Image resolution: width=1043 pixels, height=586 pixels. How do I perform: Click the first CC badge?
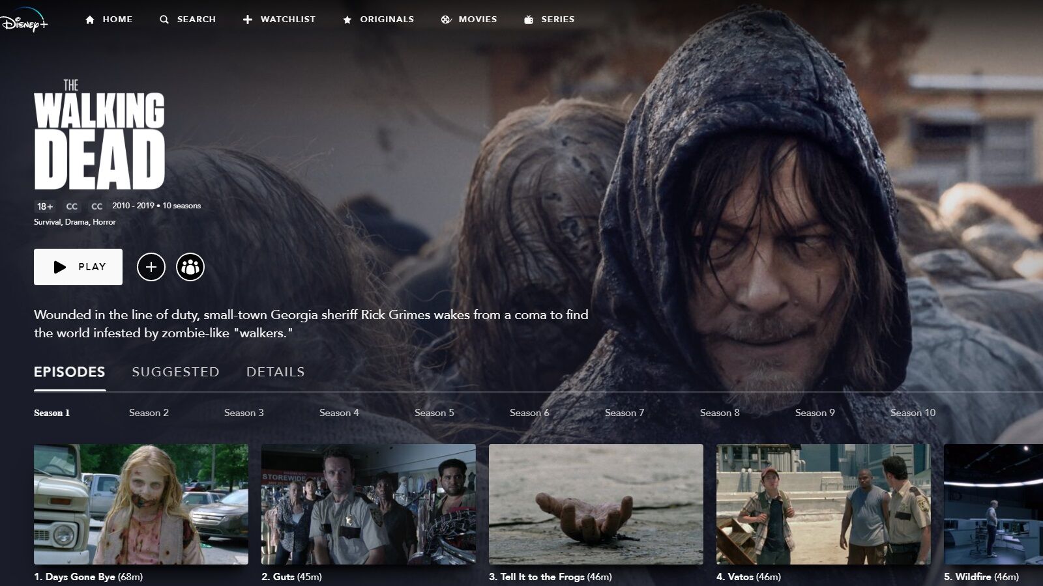pyautogui.click(x=72, y=206)
